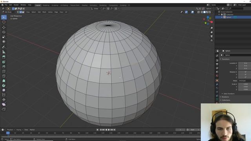The width and height of the screenshot is (251, 141).
Task: Activate the Edge Slide tool
Action: click(4, 95)
